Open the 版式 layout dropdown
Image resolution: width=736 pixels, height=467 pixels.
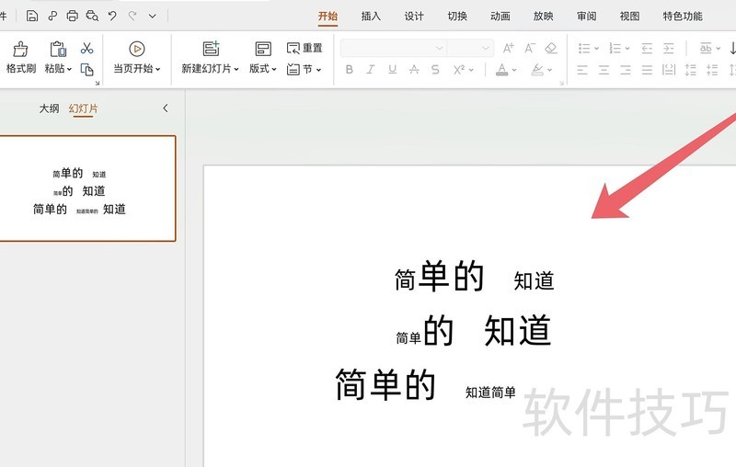(262, 68)
